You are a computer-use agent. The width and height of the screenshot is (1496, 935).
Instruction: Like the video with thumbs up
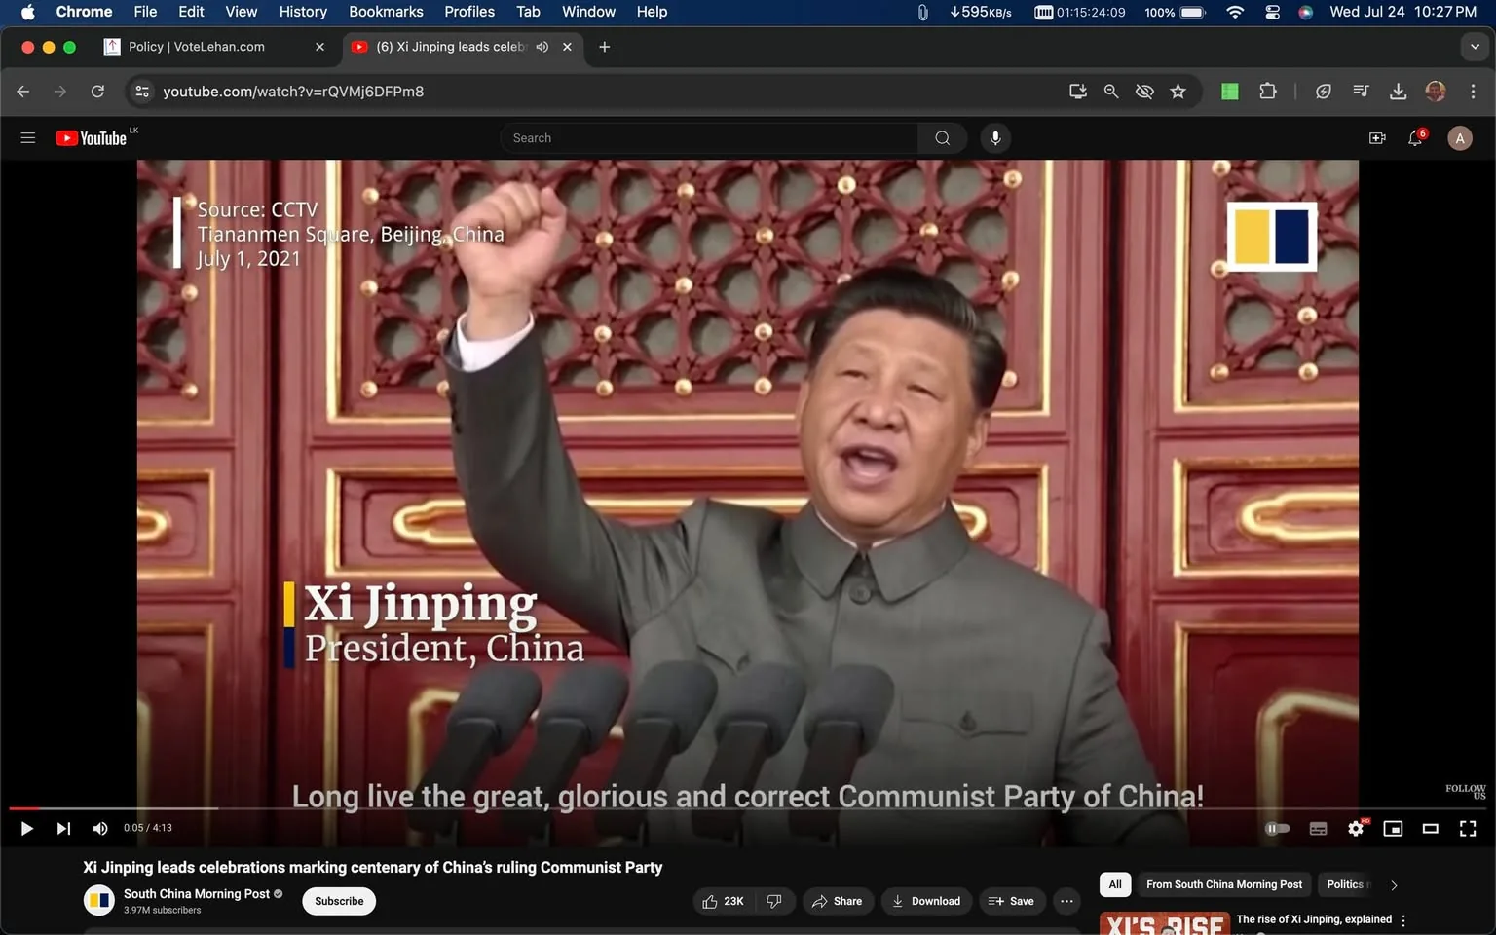(x=712, y=901)
